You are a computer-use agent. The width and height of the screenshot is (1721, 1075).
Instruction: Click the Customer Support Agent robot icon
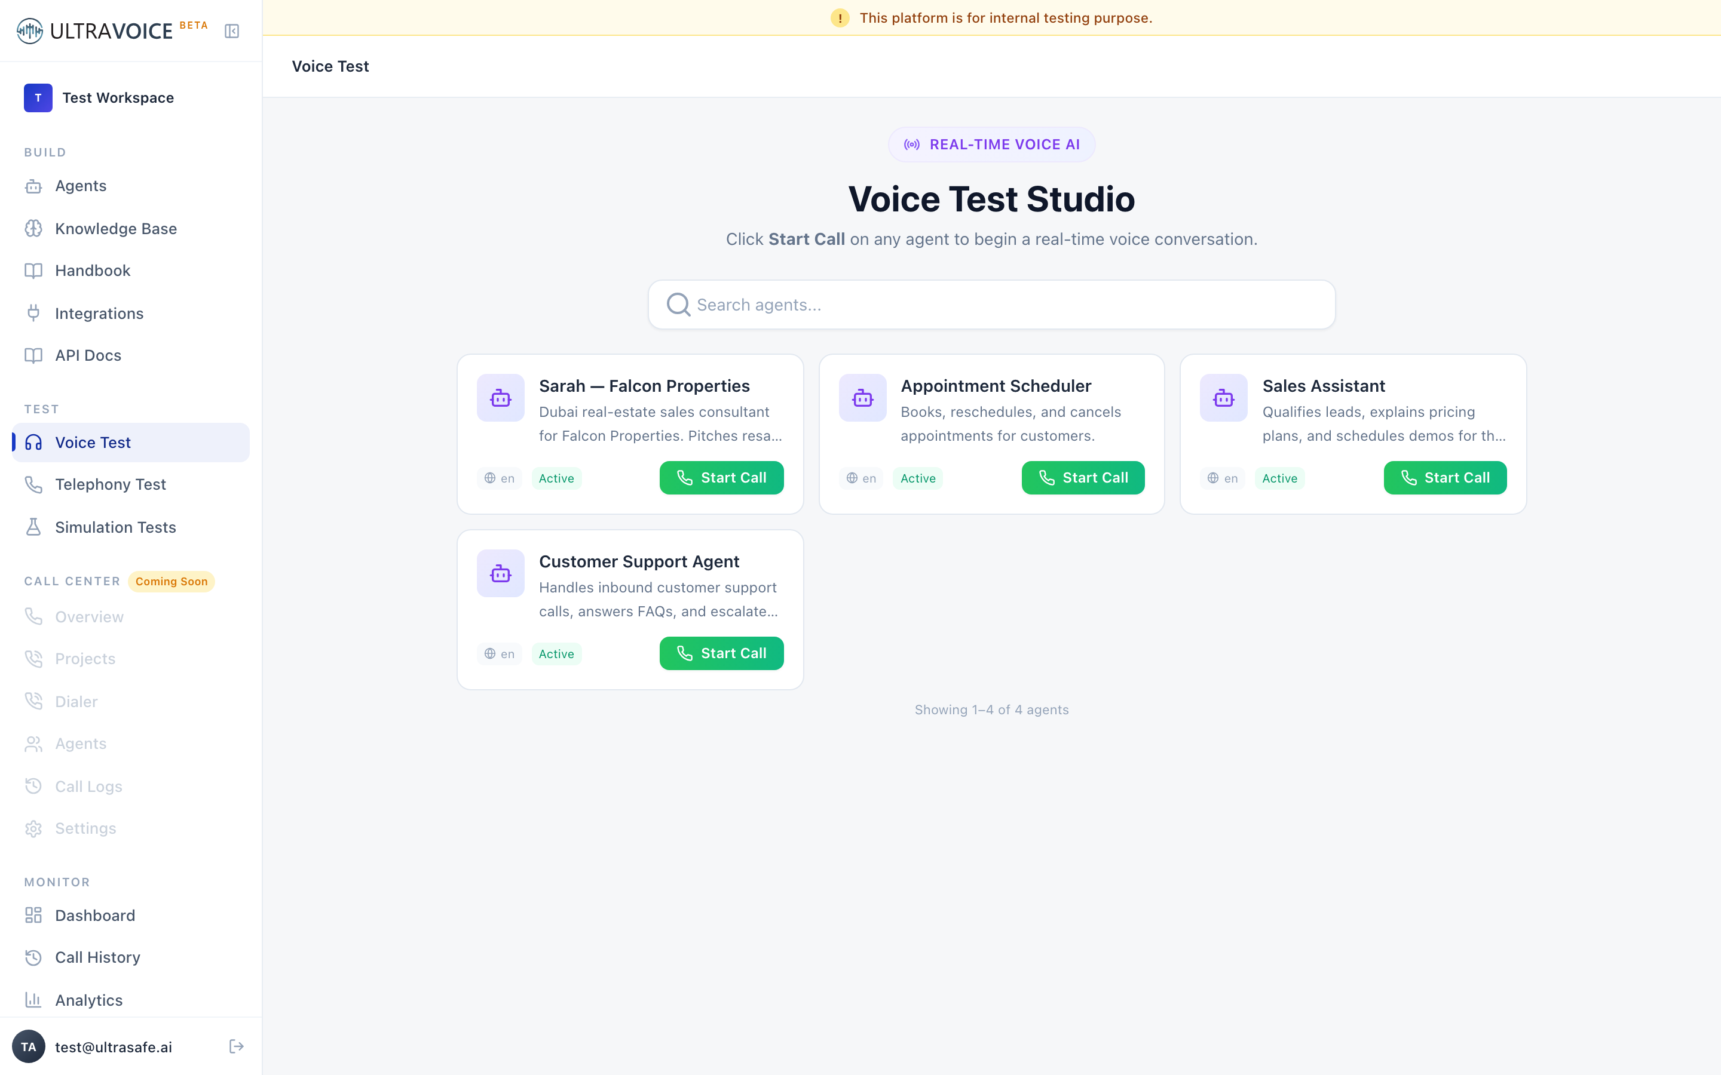(501, 574)
